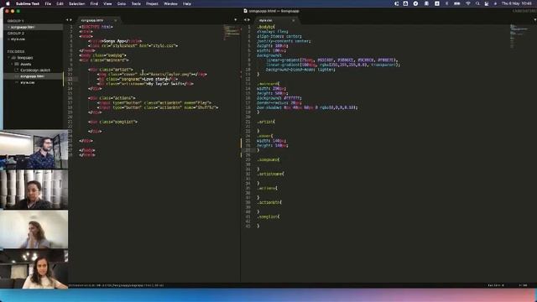Open style.css in the Songsapp folder tree

[x=28, y=82]
